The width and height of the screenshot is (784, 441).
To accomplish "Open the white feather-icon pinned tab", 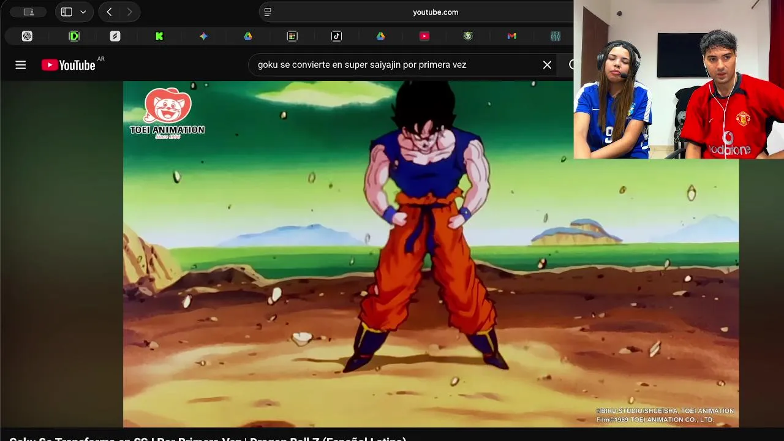I will pos(115,36).
